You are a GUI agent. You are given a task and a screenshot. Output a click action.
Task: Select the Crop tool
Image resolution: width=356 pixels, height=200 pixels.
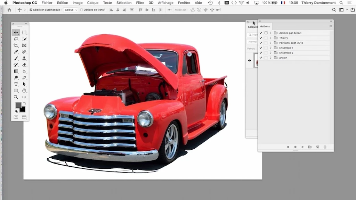(16, 45)
